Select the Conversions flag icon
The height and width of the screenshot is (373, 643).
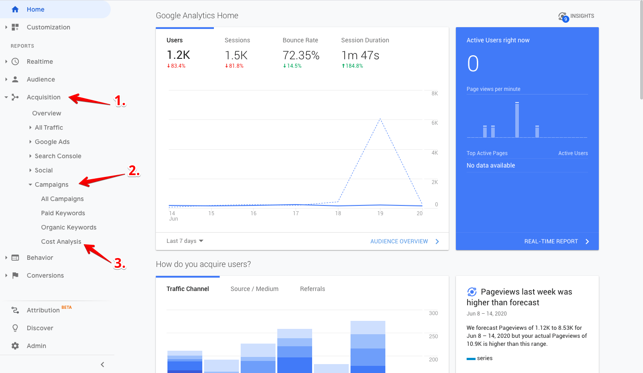pos(15,275)
